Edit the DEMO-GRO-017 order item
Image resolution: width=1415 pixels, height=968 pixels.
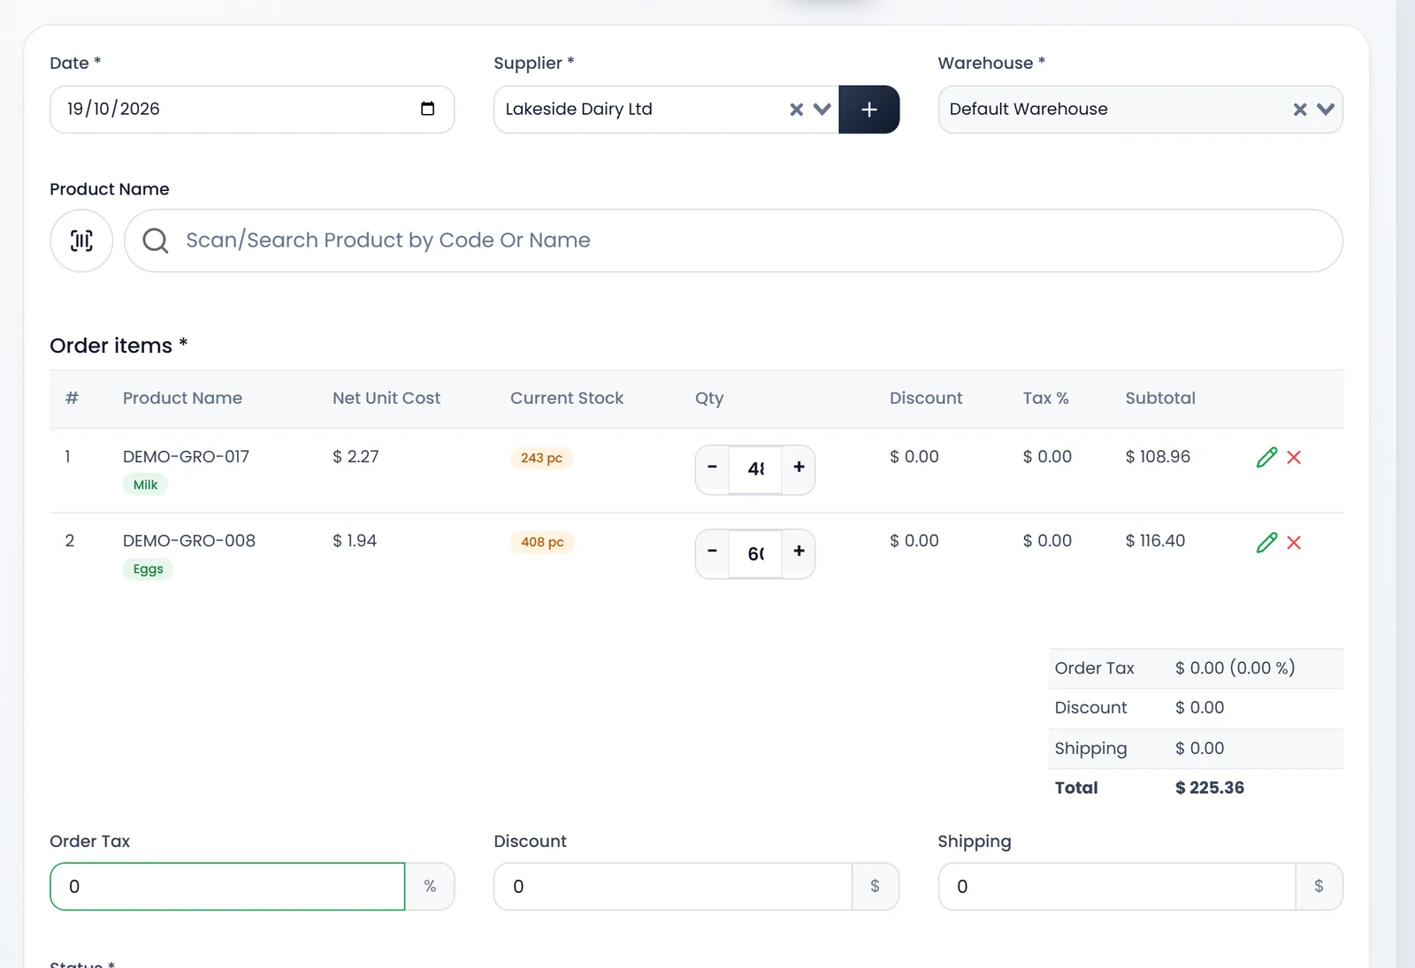[x=1266, y=457]
